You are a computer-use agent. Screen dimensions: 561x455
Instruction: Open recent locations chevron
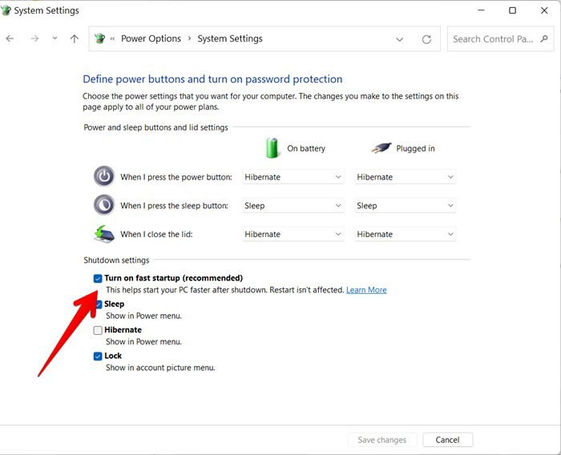pyautogui.click(x=54, y=38)
